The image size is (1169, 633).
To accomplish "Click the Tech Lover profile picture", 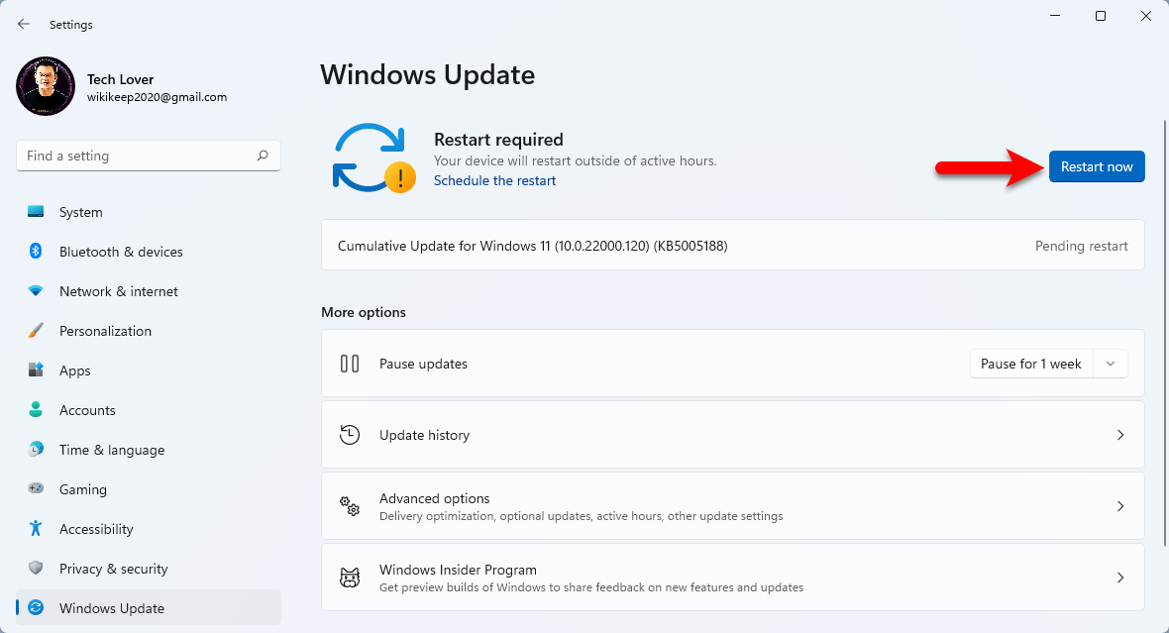I will coord(46,86).
